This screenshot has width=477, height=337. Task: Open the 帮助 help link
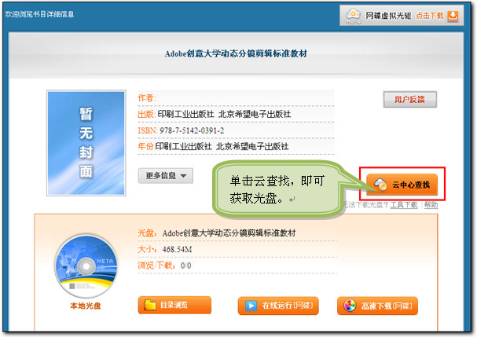[x=431, y=204]
